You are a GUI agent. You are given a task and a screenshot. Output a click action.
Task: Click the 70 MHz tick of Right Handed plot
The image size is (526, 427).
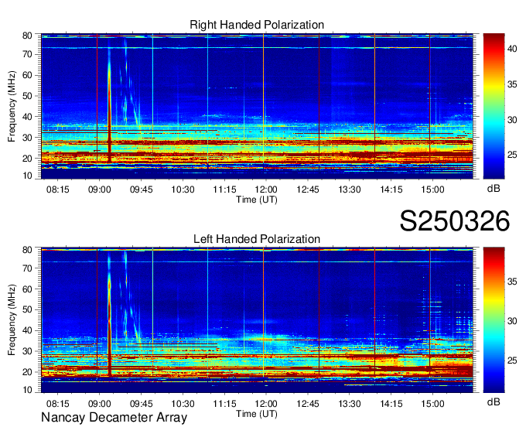click(x=27, y=54)
